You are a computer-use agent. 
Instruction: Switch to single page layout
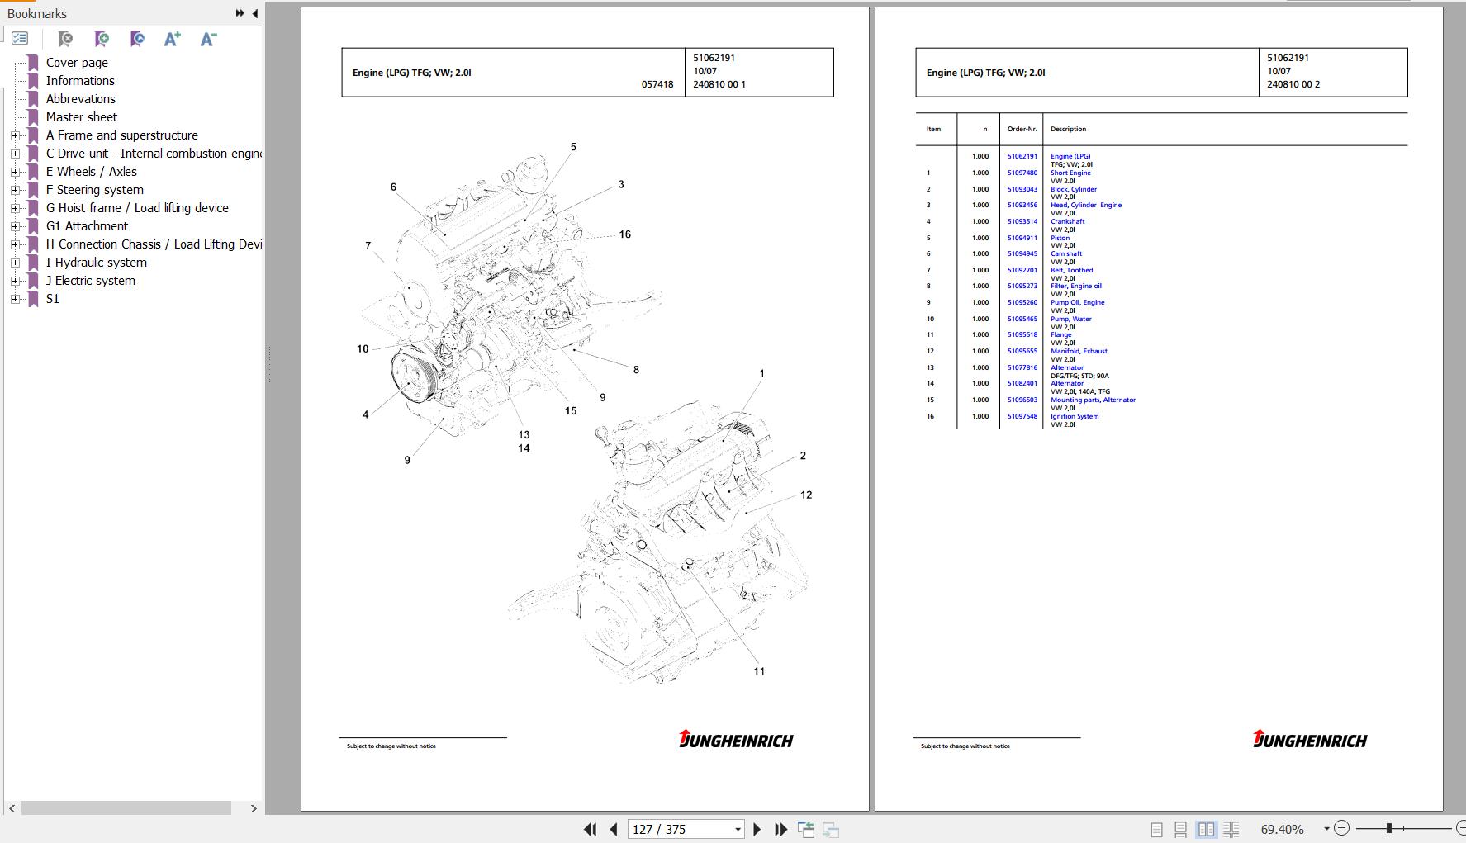pyautogui.click(x=1156, y=829)
